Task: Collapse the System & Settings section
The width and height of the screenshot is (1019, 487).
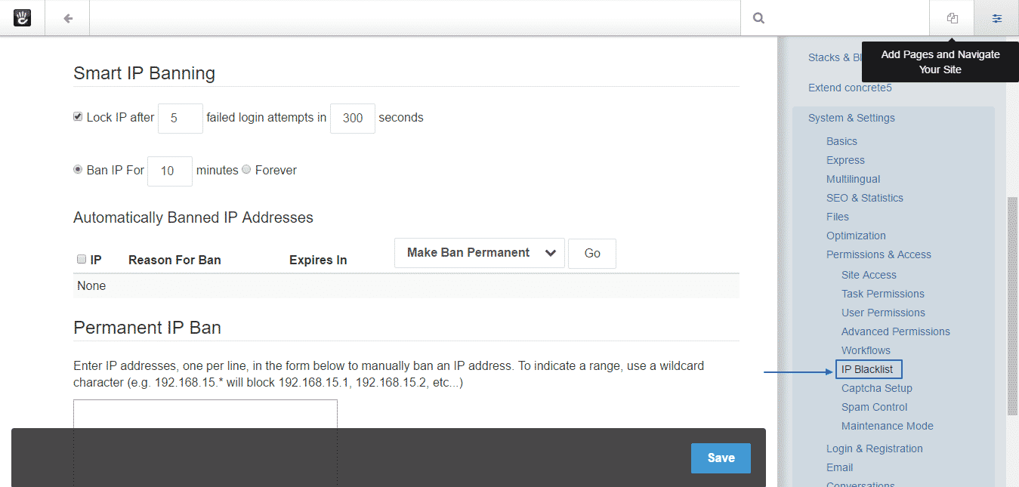Action: [851, 118]
